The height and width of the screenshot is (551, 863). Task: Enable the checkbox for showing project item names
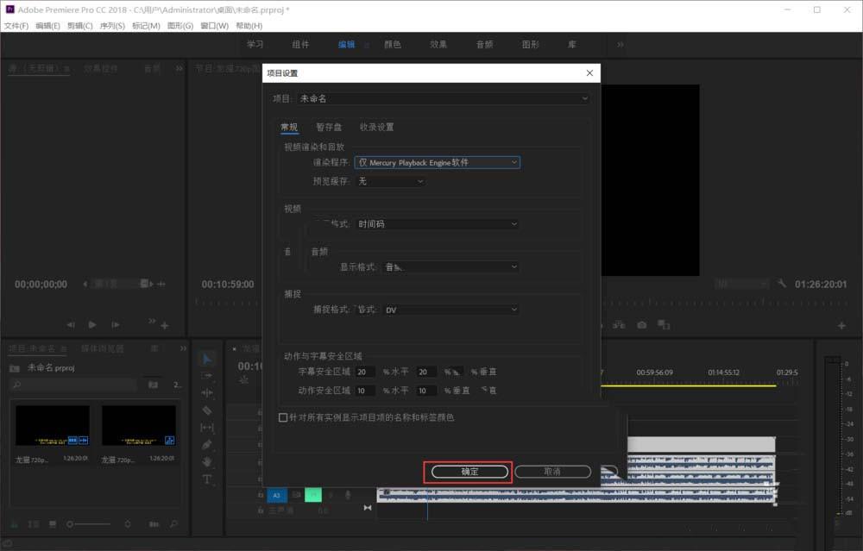(x=282, y=416)
